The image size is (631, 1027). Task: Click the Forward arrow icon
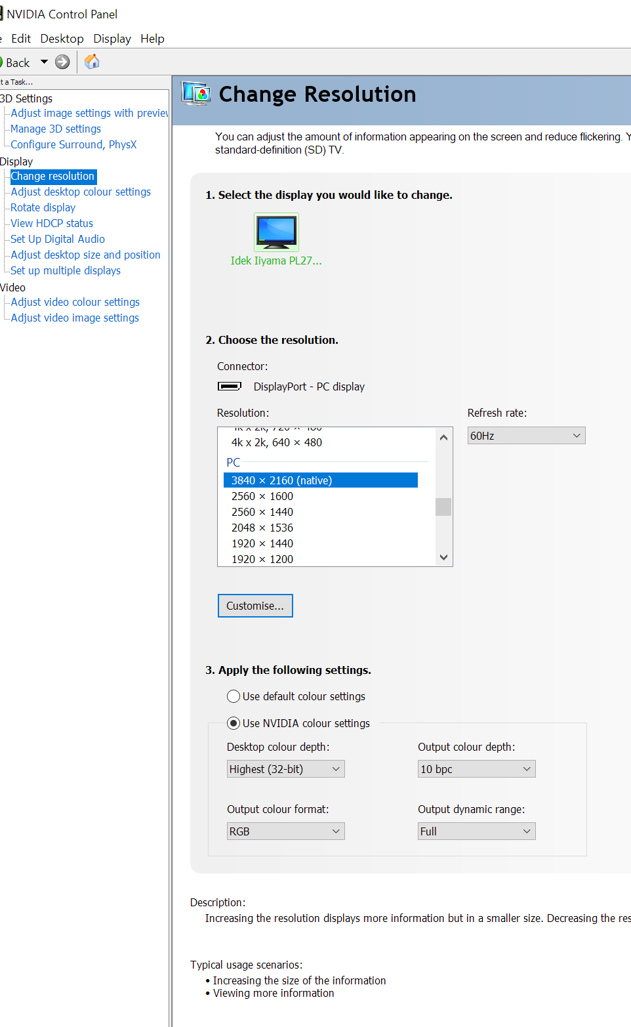click(x=62, y=62)
